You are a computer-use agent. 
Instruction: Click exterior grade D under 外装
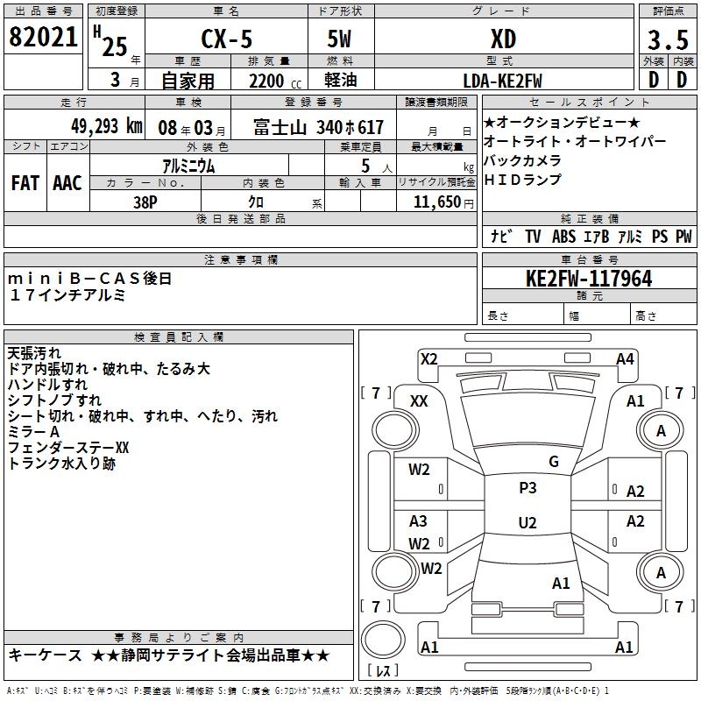tap(654, 80)
